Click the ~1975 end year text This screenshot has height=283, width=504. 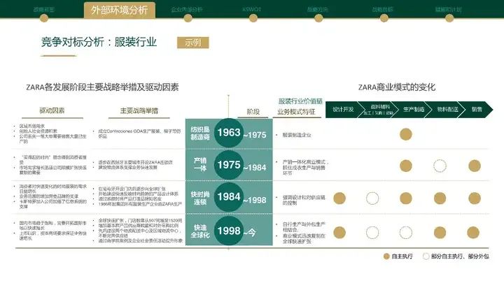pyautogui.click(x=255, y=135)
